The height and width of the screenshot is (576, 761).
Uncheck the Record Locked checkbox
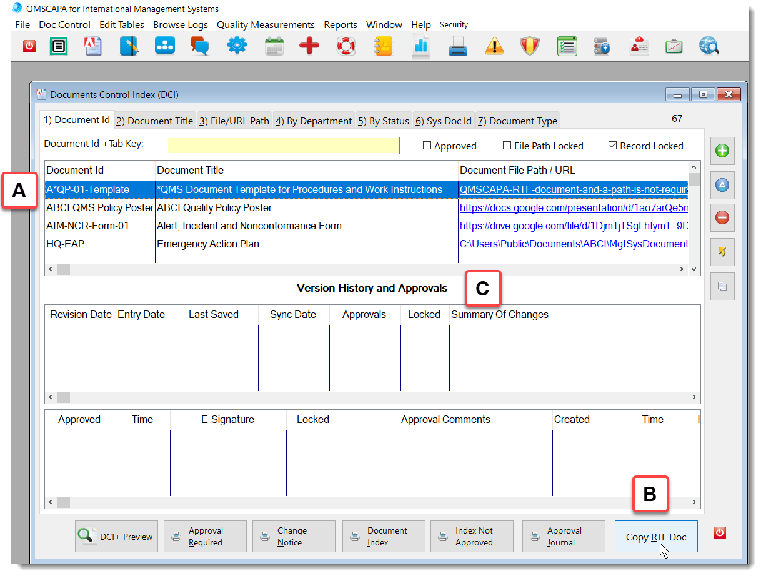point(611,146)
